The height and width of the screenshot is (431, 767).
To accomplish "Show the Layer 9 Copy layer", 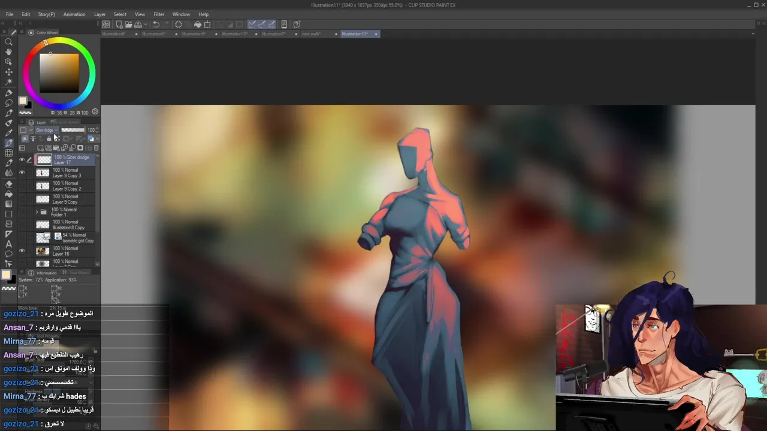I will tap(22, 199).
